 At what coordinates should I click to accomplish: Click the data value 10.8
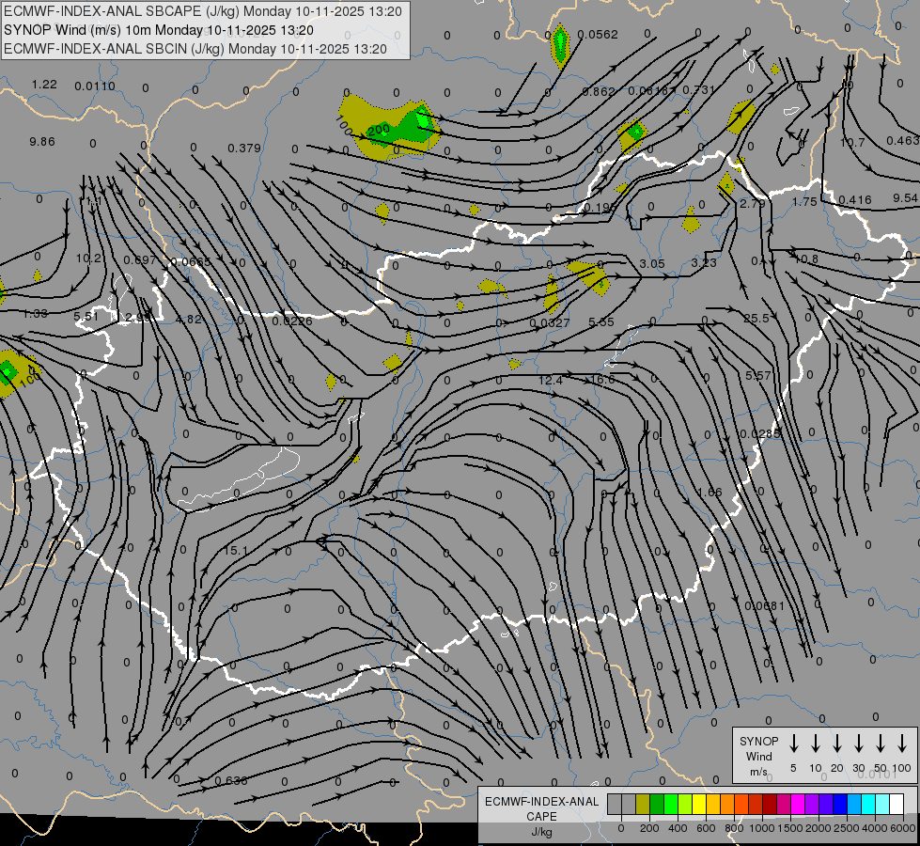806,258
